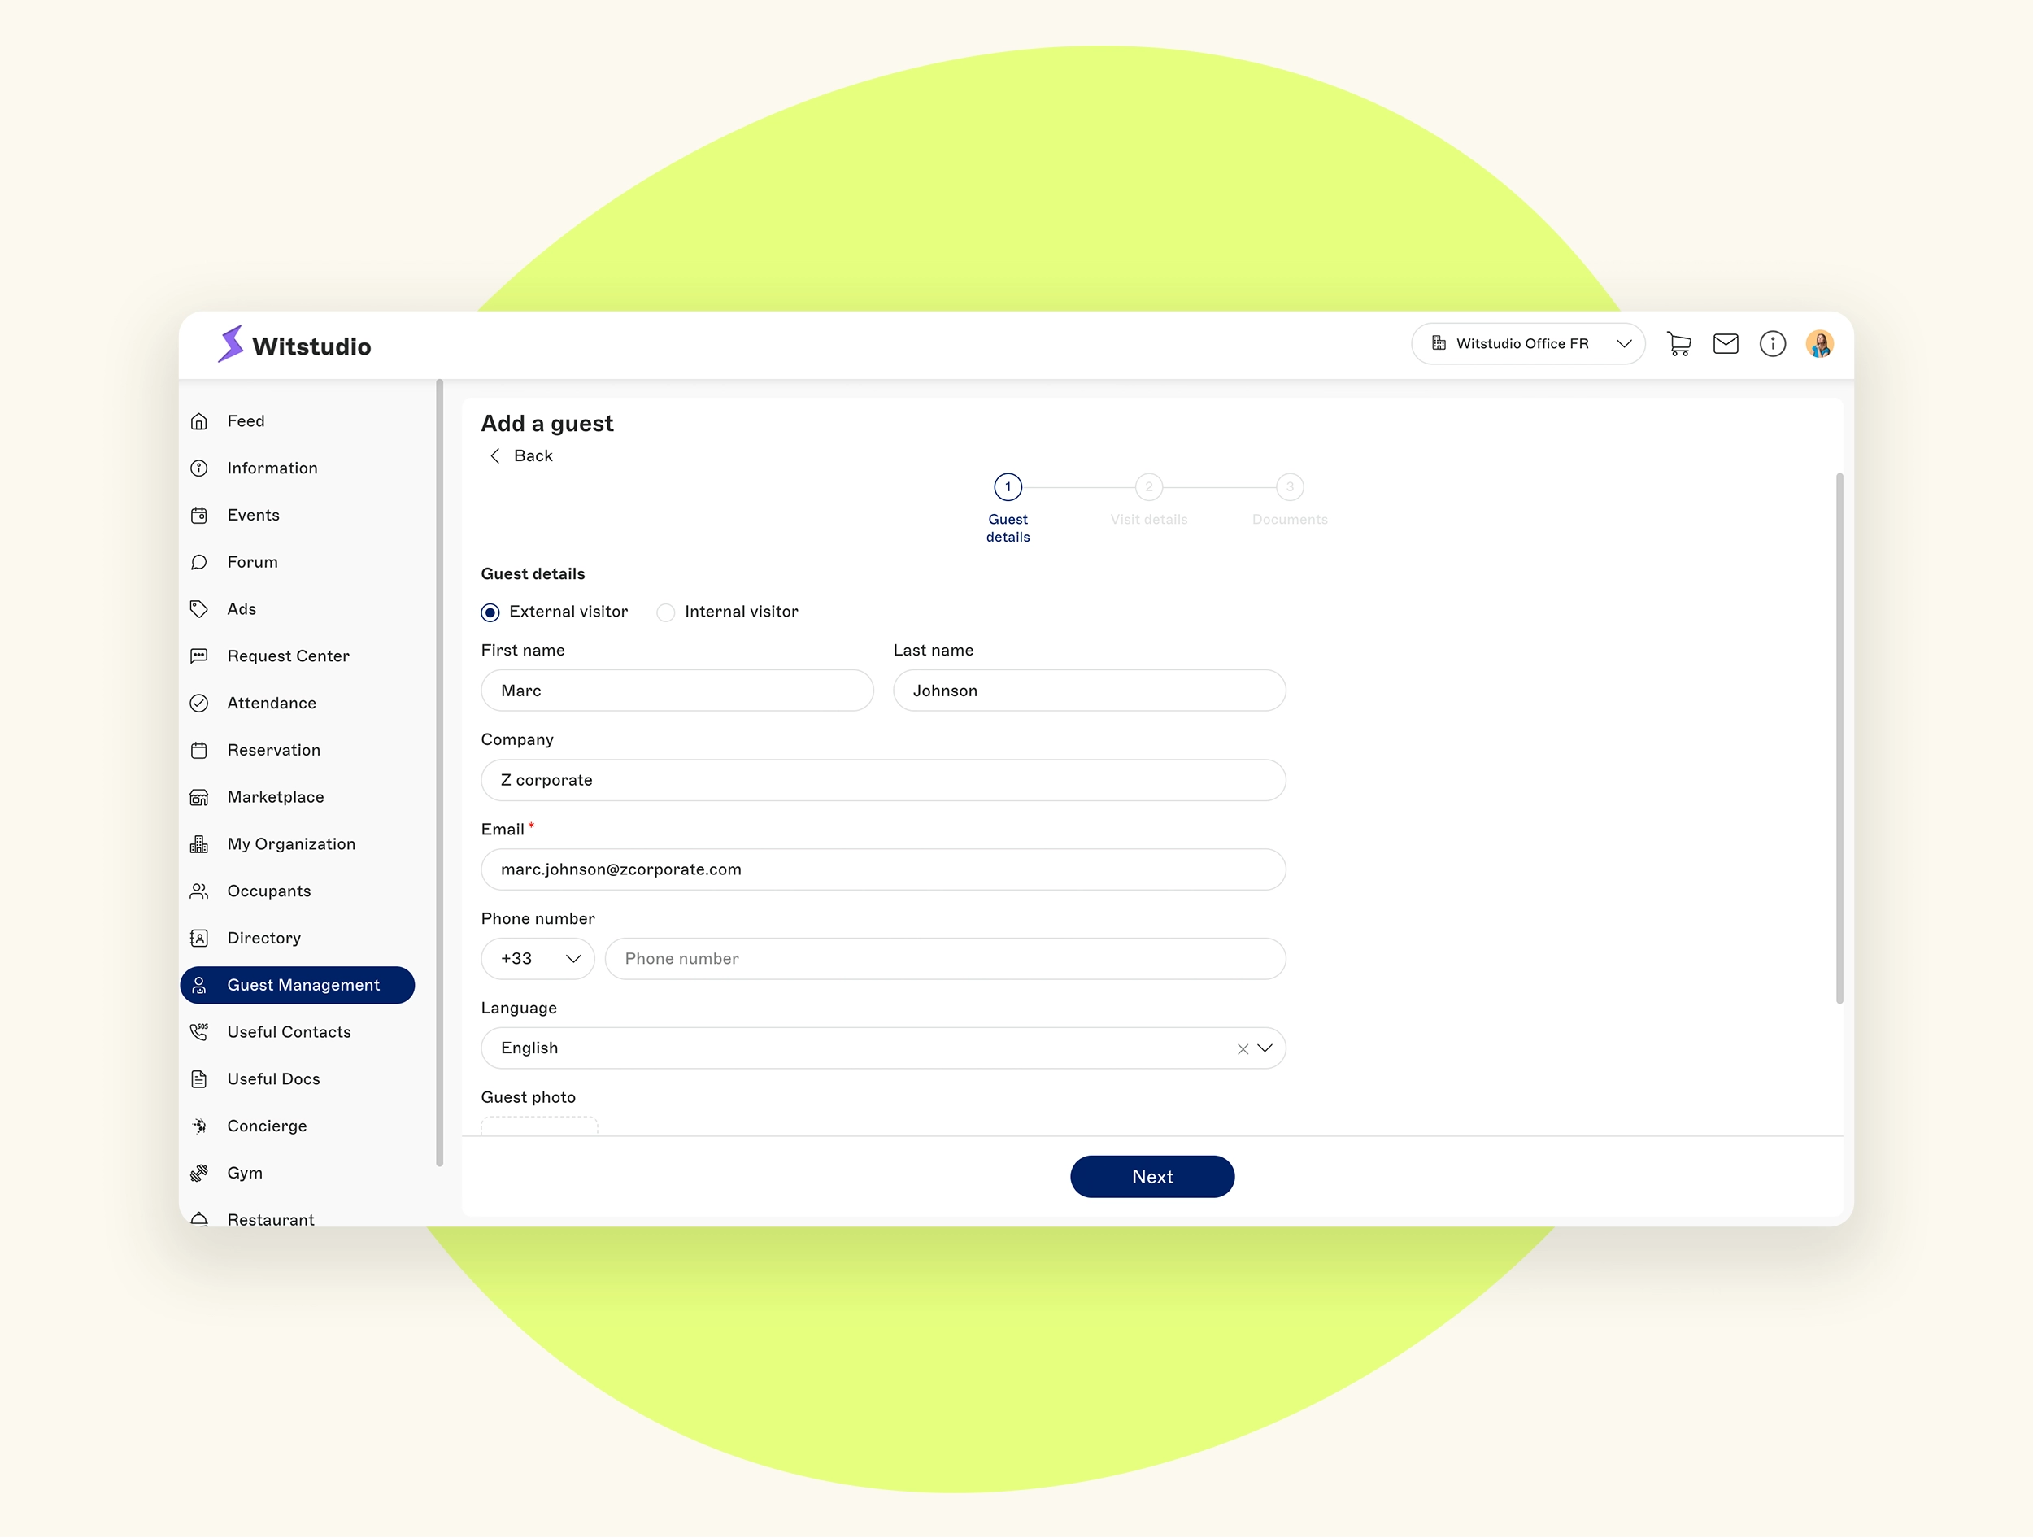Click the info circle icon in header
Screen dimensions: 2033x1538
click(x=1772, y=344)
